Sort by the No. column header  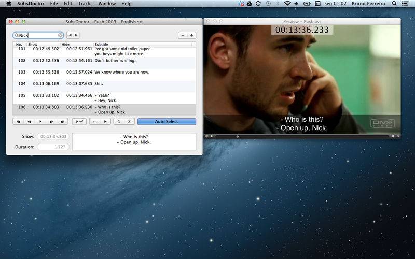19,45
